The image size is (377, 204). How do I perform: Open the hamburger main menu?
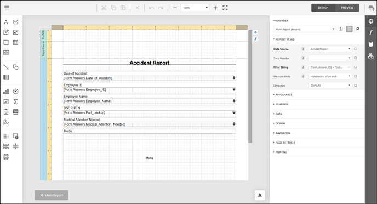tap(7, 8)
